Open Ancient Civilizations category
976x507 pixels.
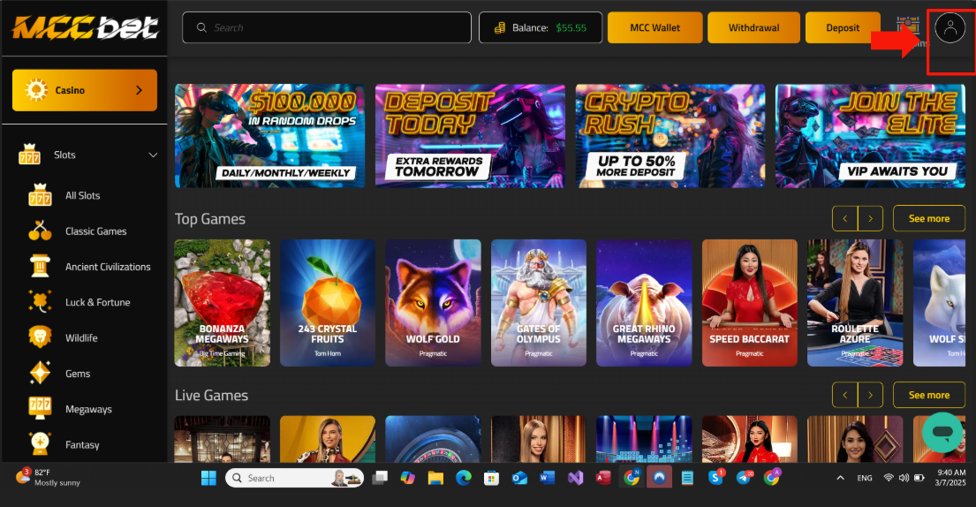tap(107, 267)
